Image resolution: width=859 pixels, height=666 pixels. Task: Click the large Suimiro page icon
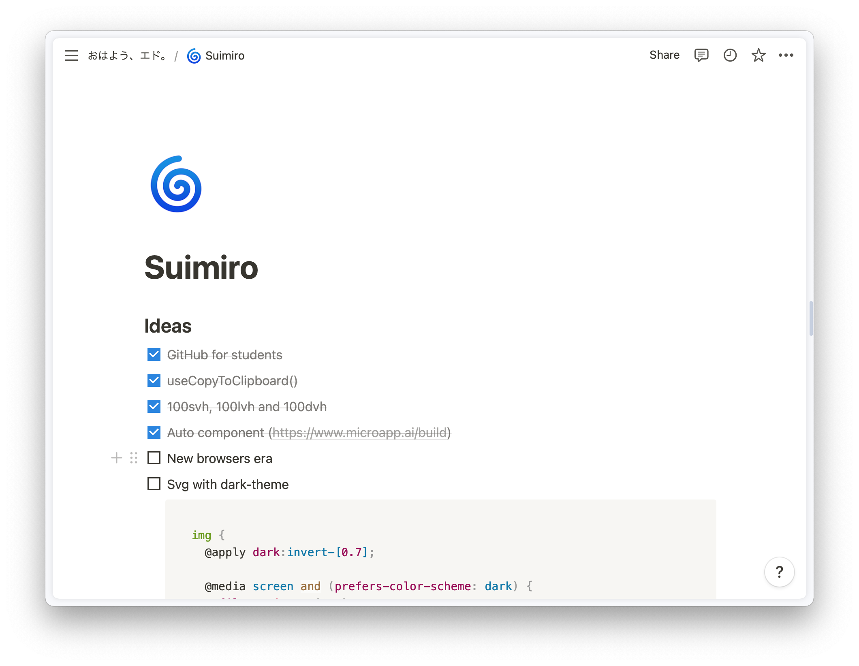[x=176, y=184]
